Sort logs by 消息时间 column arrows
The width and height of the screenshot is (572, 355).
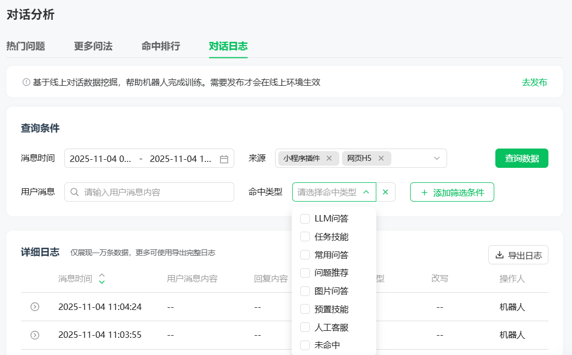(x=102, y=279)
